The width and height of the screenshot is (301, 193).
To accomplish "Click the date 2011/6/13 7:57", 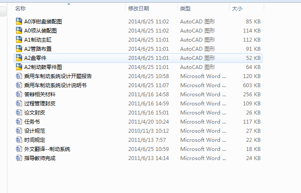I will coord(147,140).
